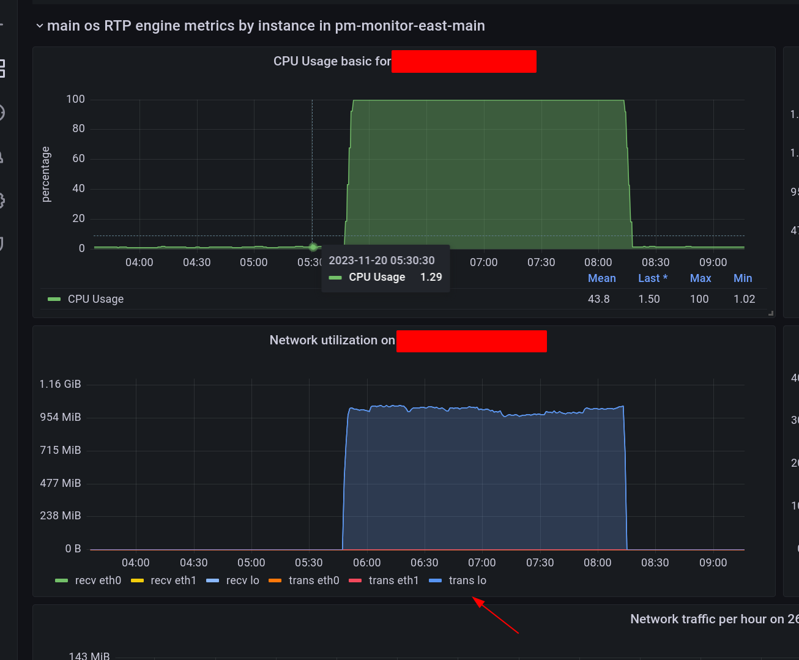Image resolution: width=799 pixels, height=660 pixels.
Task: Hide the trans eth0 series
Action: (314, 580)
